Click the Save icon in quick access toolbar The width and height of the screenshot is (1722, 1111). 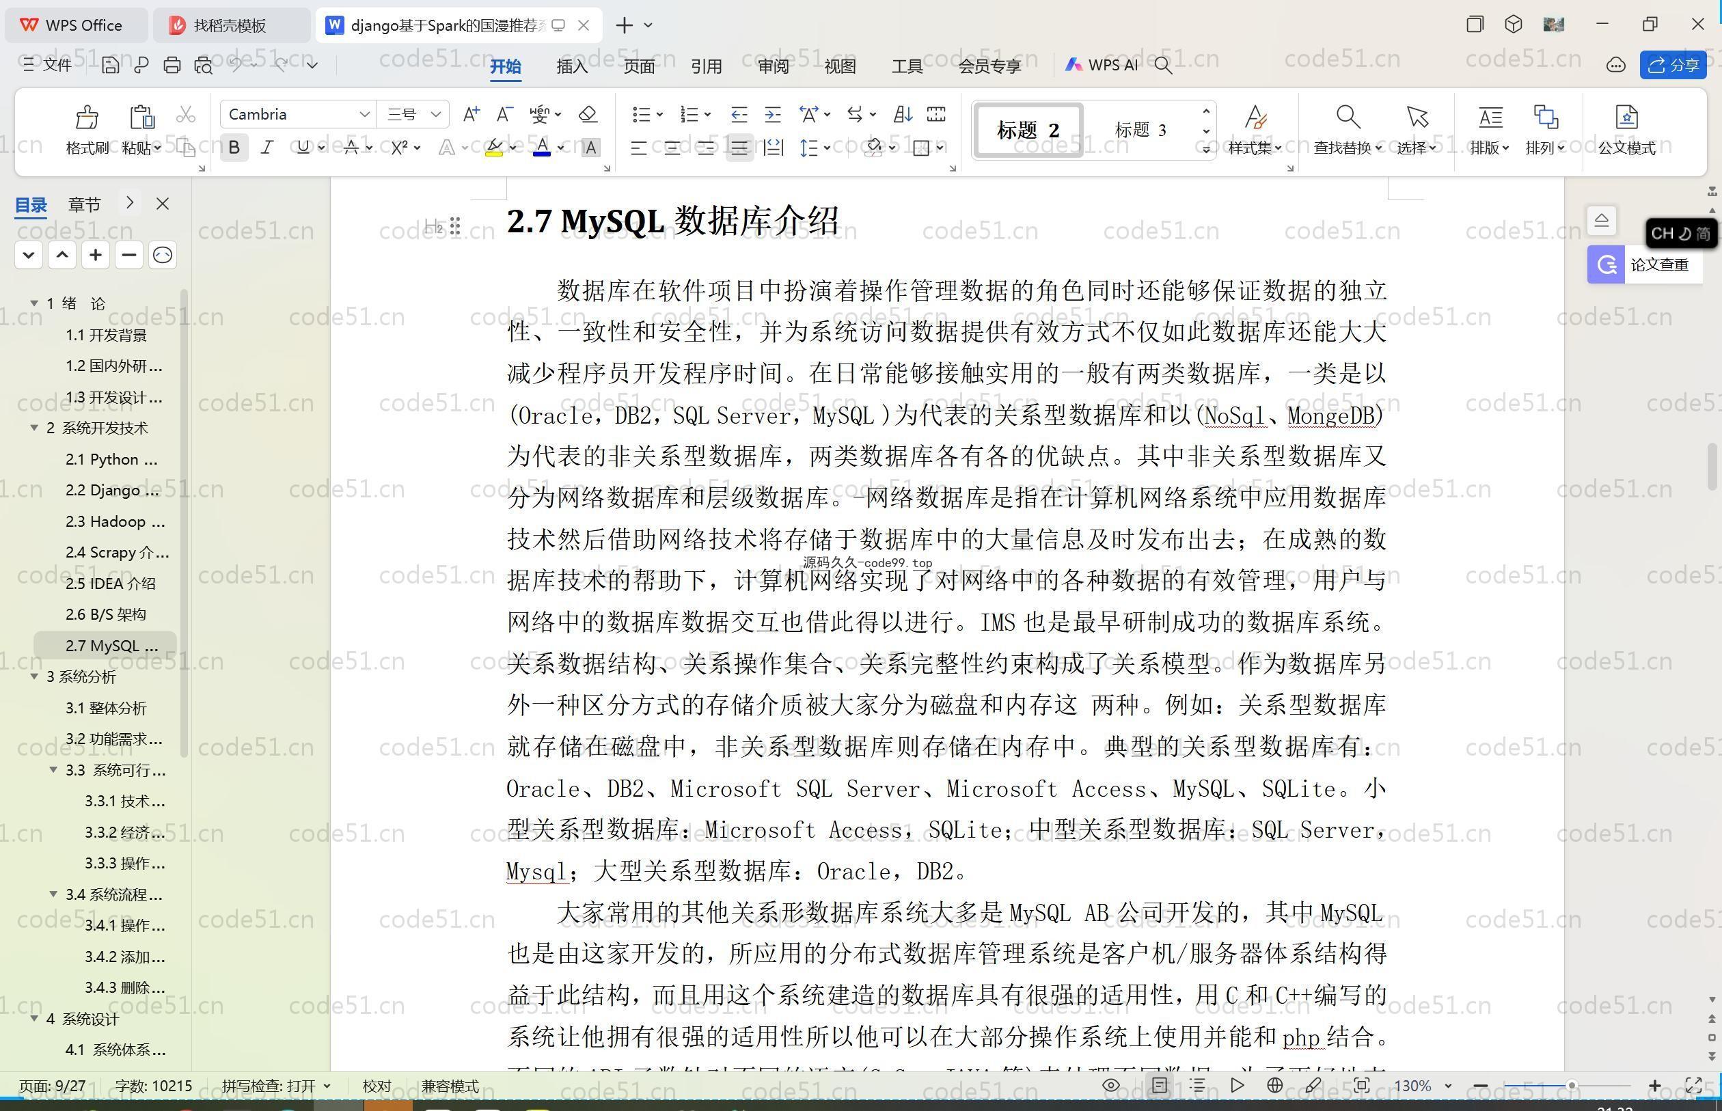[109, 66]
